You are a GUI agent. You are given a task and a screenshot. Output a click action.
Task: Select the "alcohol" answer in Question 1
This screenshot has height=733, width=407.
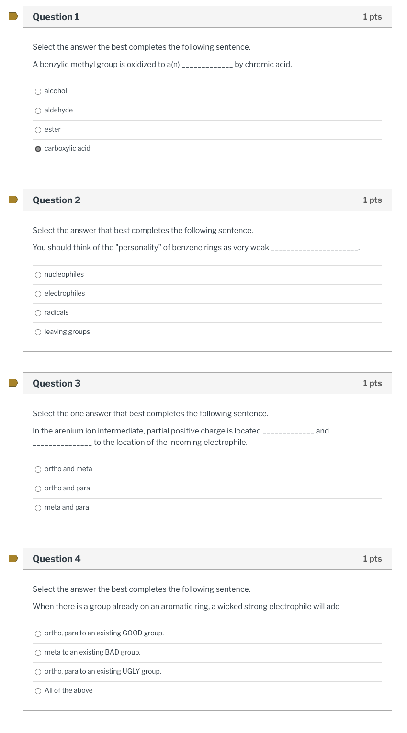pos(38,91)
